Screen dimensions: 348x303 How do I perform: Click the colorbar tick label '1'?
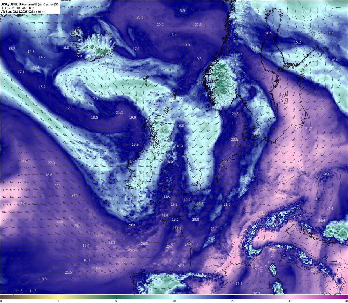[58, 301]
